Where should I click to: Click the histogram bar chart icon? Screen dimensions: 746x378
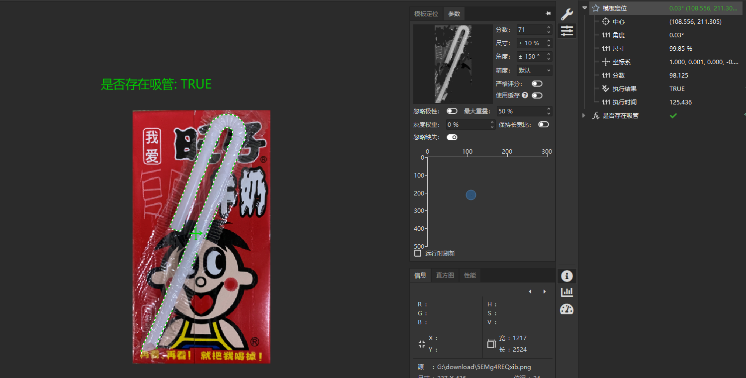[x=566, y=292]
